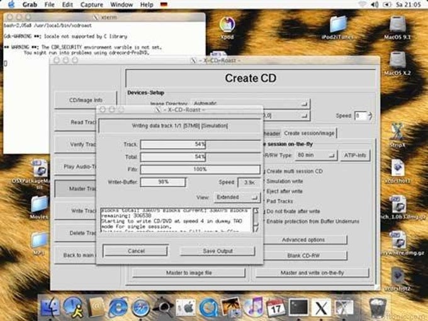The width and height of the screenshot is (428, 321).
Task: Select the OSXPackageMaker desktop icon
Action: click(x=40, y=175)
